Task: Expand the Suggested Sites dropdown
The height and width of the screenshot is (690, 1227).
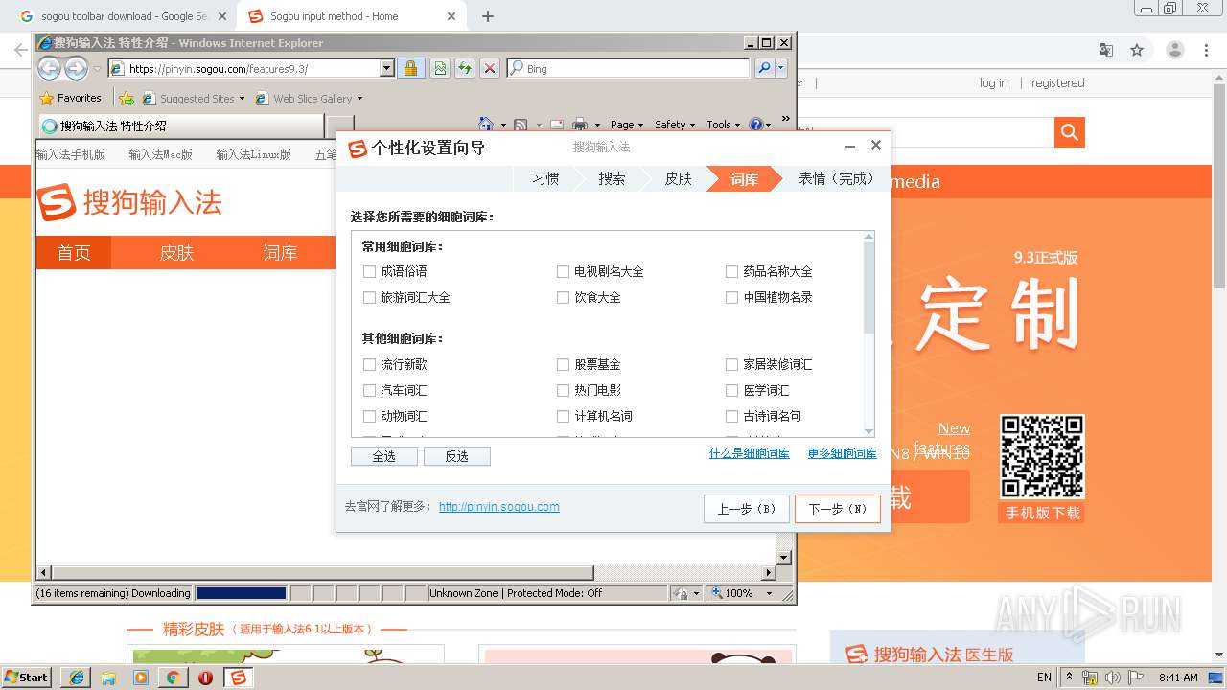Action: click(x=242, y=99)
